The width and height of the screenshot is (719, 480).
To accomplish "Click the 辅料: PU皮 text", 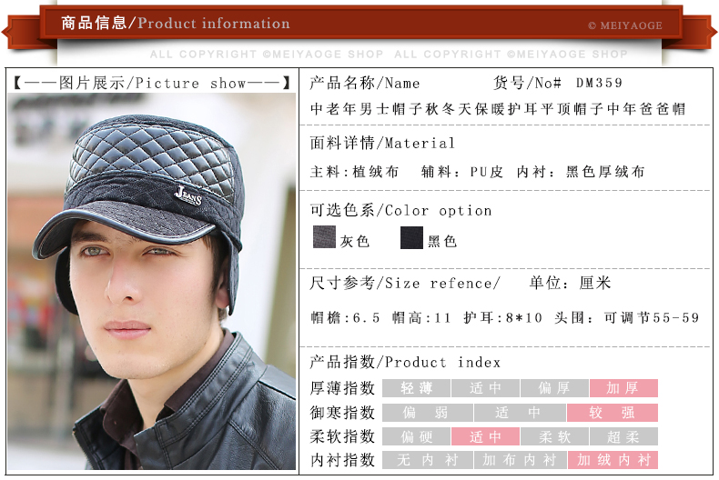I will [462, 172].
